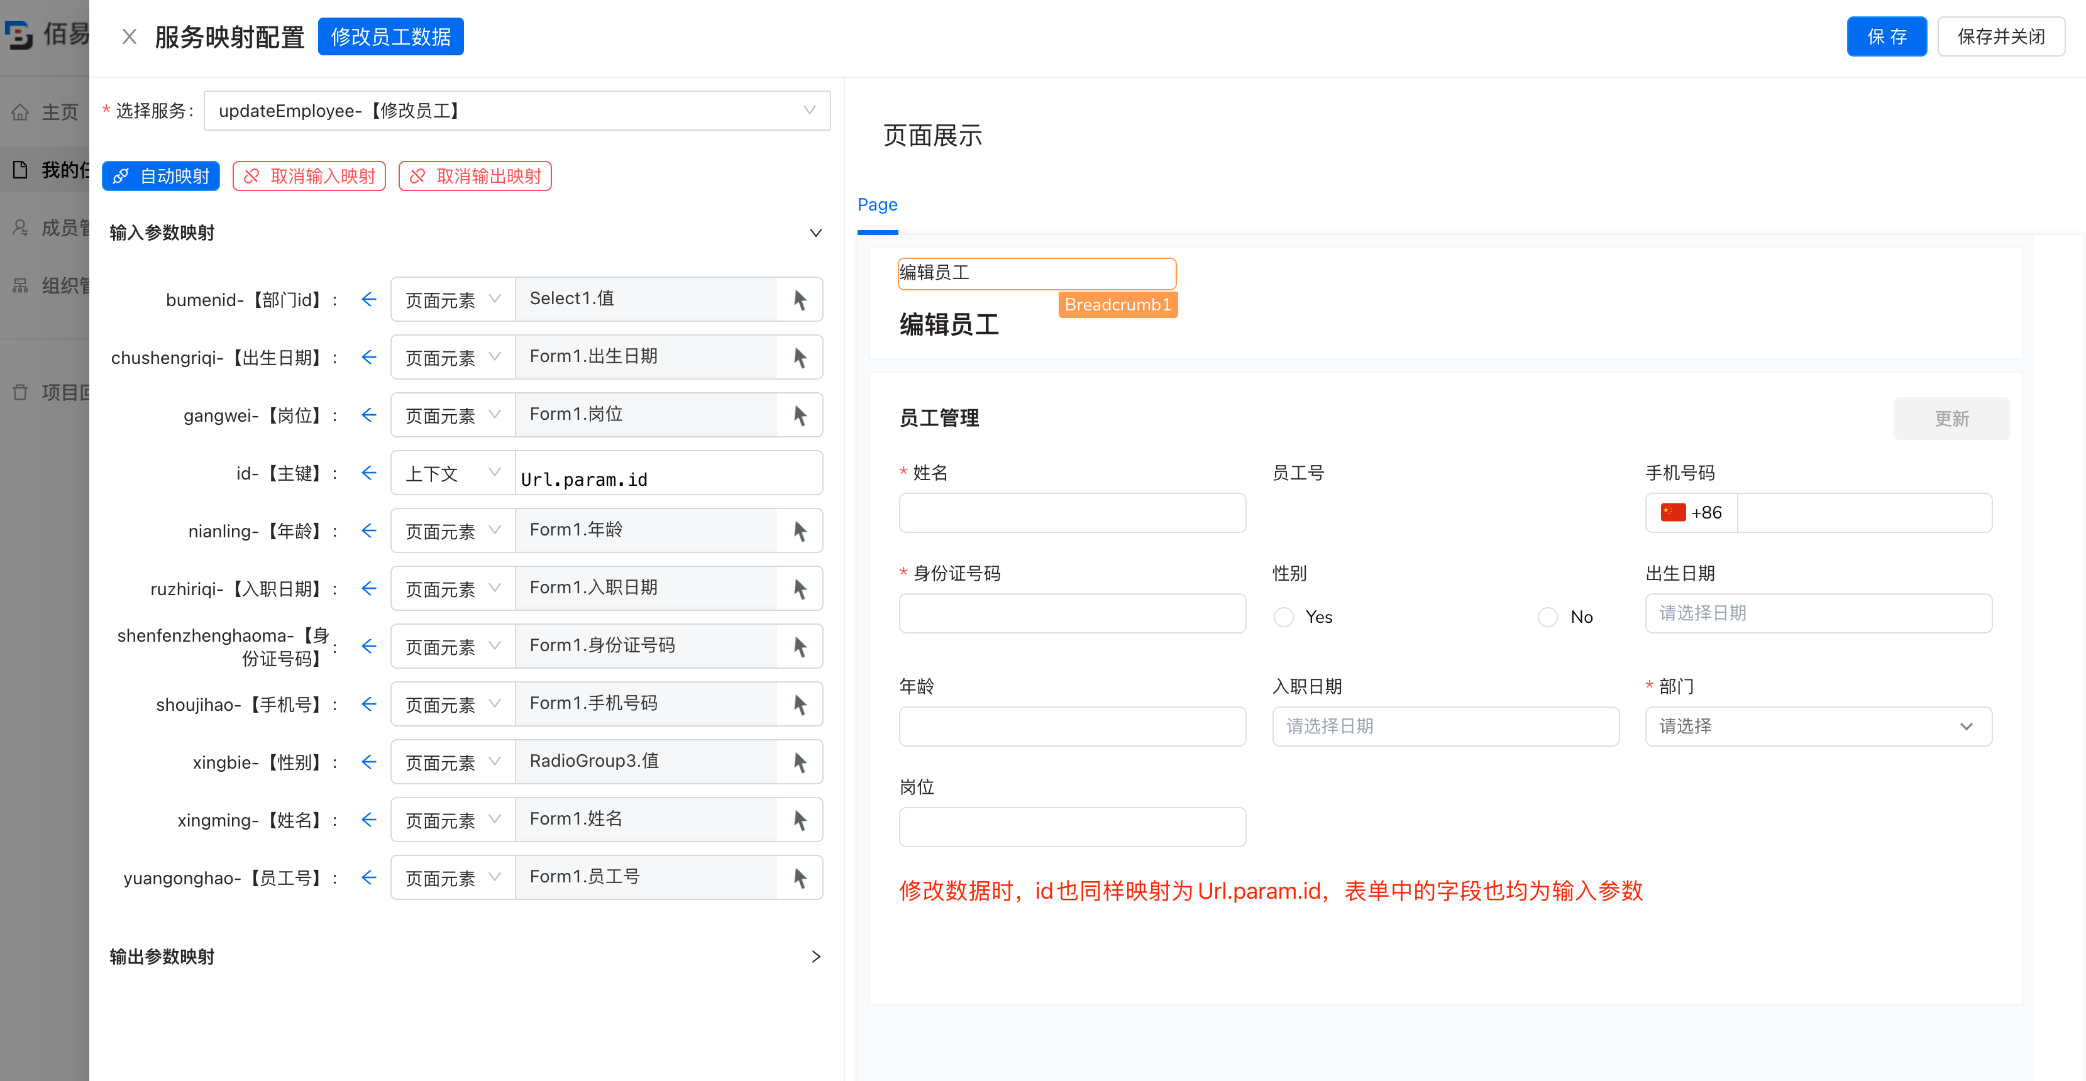This screenshot has height=1081, width=2086.
Task: Click the 自动映射 button
Action: (x=161, y=177)
